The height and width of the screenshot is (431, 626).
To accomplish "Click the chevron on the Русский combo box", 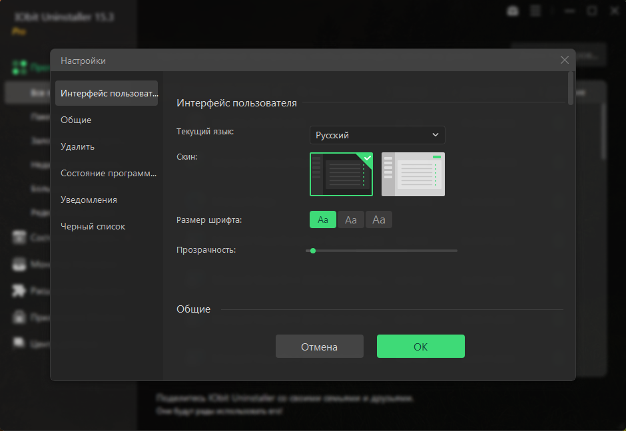I will point(436,134).
